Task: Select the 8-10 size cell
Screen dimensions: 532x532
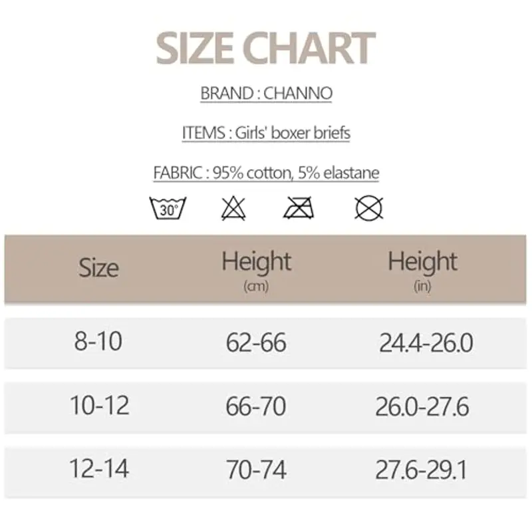Action: click(x=98, y=342)
